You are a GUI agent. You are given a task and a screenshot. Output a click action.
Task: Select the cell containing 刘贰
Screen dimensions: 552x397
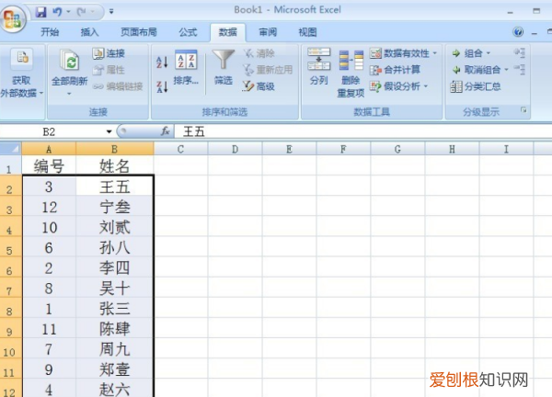click(x=115, y=227)
